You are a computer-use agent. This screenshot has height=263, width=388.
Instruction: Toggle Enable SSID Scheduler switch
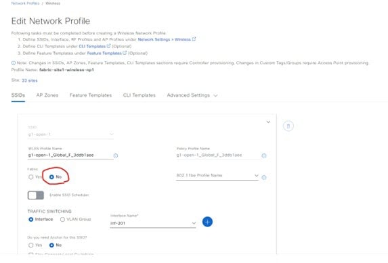point(36,195)
